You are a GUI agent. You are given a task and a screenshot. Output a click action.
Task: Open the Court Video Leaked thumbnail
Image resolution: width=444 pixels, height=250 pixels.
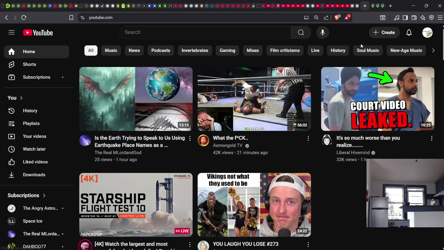point(377,99)
